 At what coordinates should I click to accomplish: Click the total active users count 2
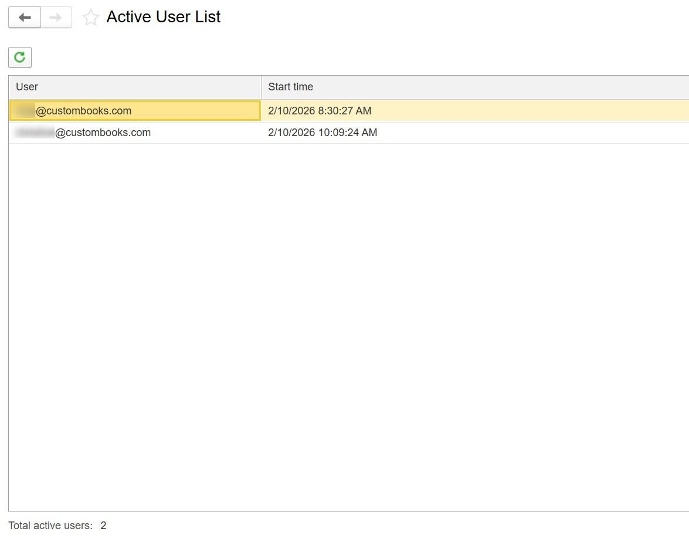[x=104, y=526]
